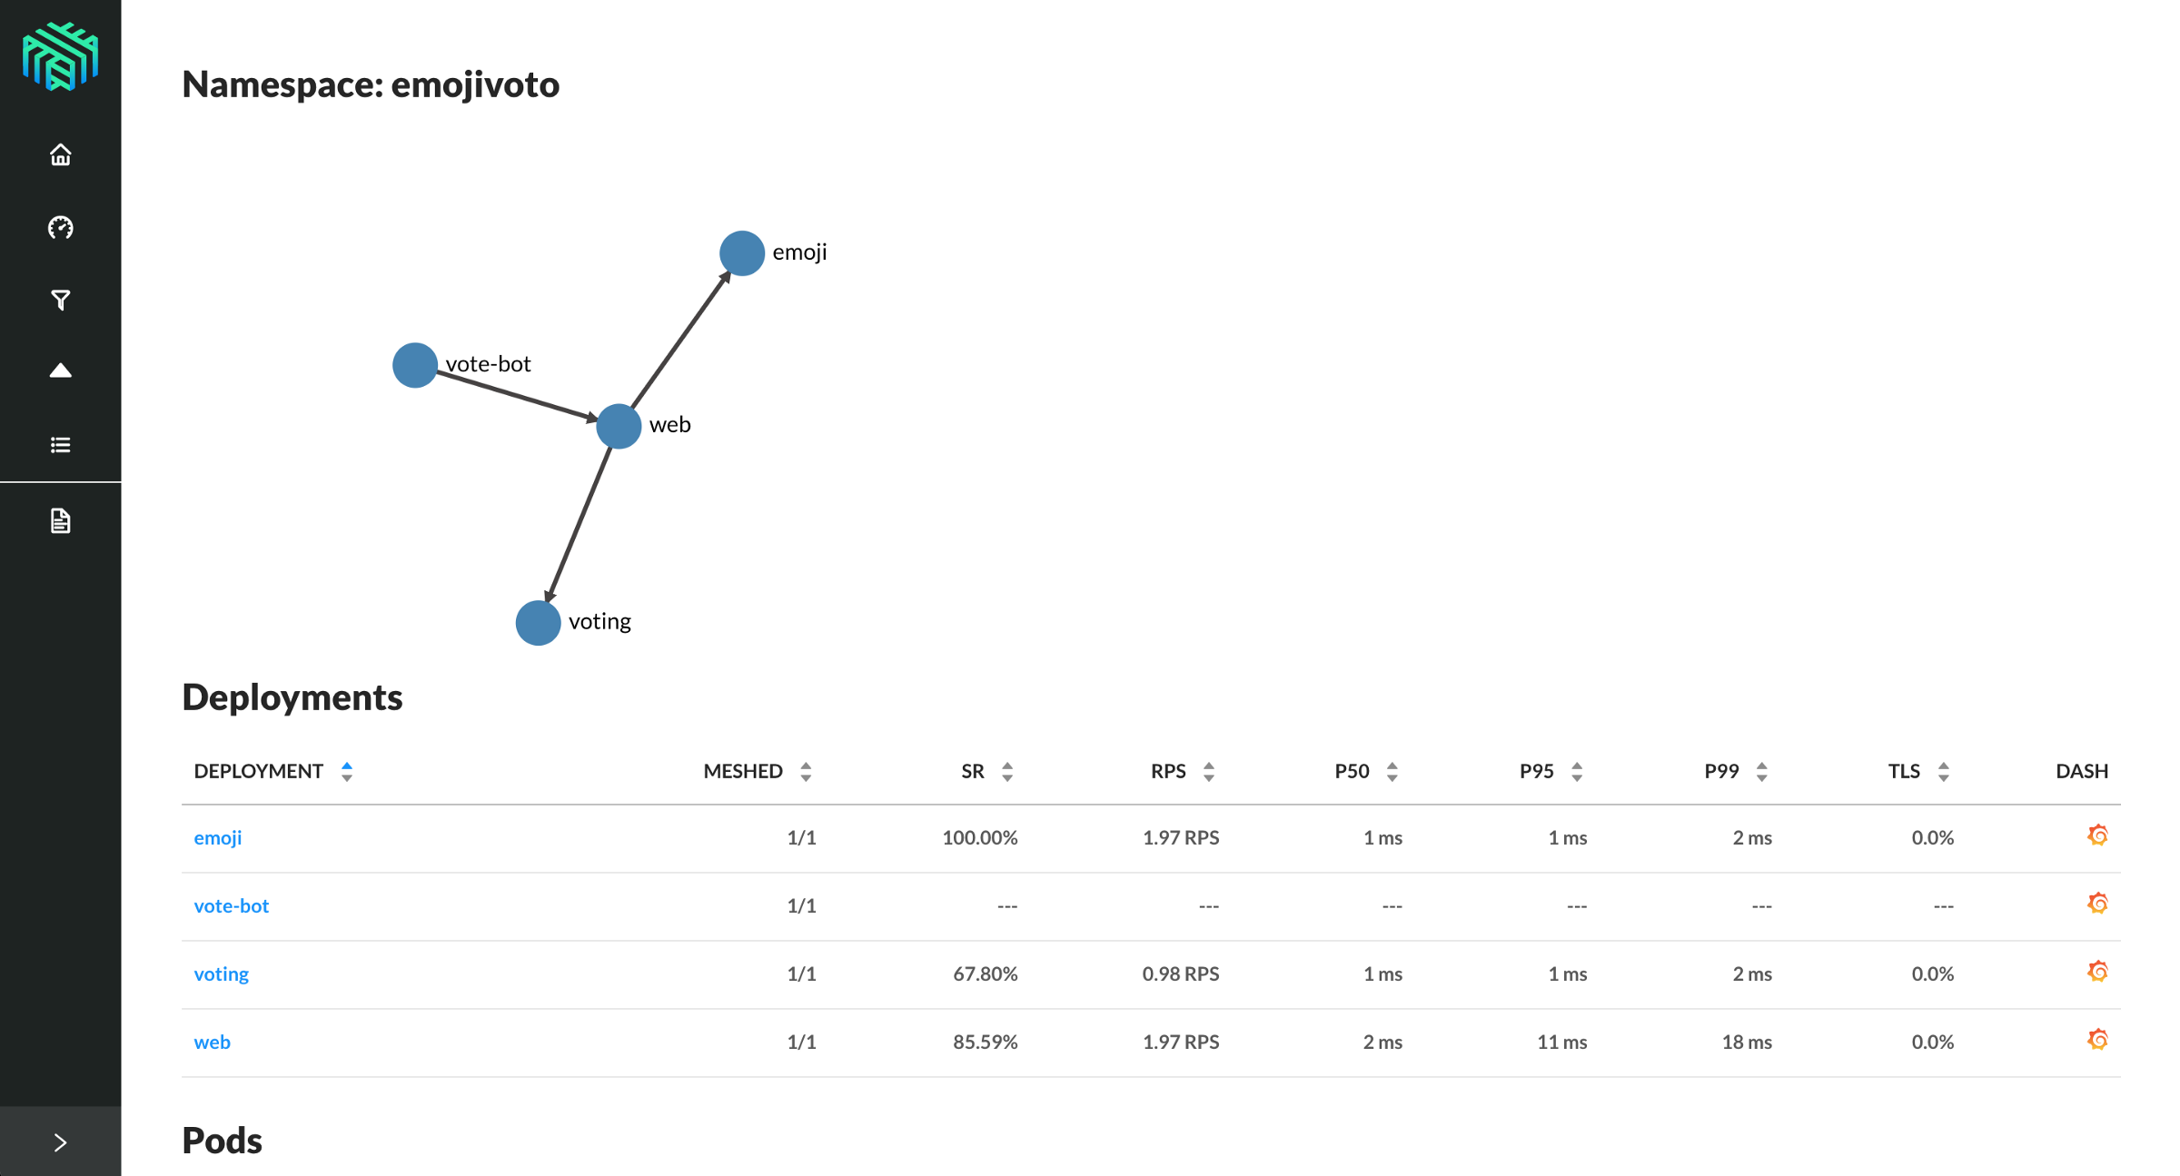Open the home icon in sidebar
Screen dimensions: 2180x1176
click(60, 155)
